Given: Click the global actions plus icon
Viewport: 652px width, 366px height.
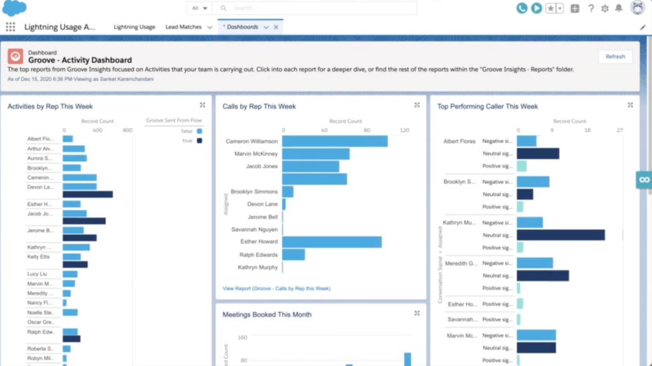Looking at the screenshot, I should pyautogui.click(x=575, y=8).
